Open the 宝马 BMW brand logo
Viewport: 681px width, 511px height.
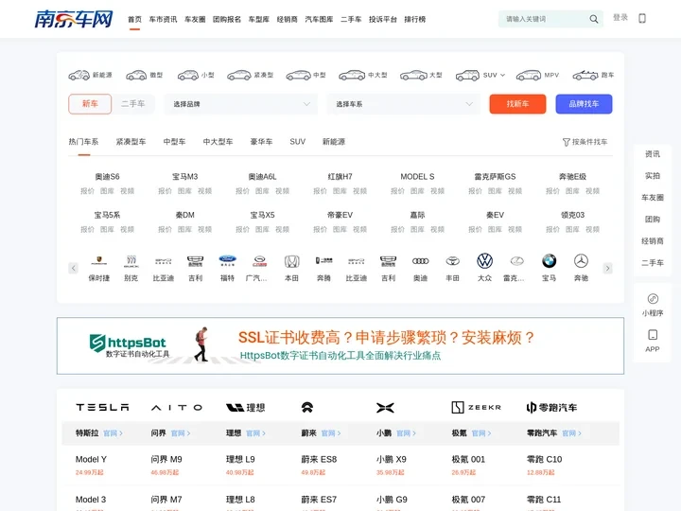(x=549, y=261)
